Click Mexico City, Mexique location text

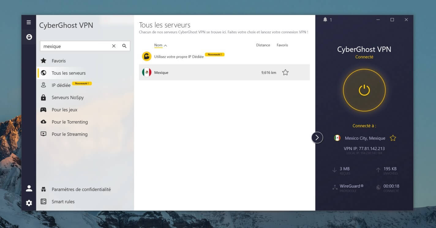[365, 138]
